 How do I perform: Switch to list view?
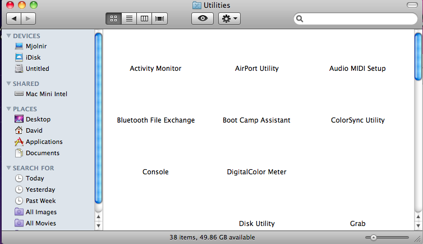[x=129, y=19]
